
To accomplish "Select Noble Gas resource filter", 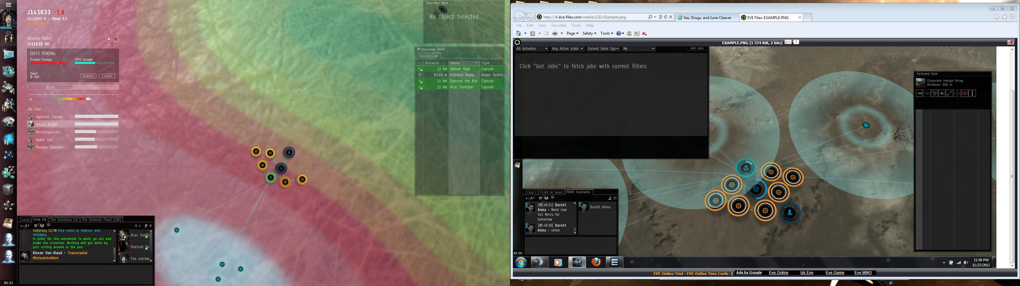I will [73, 140].
